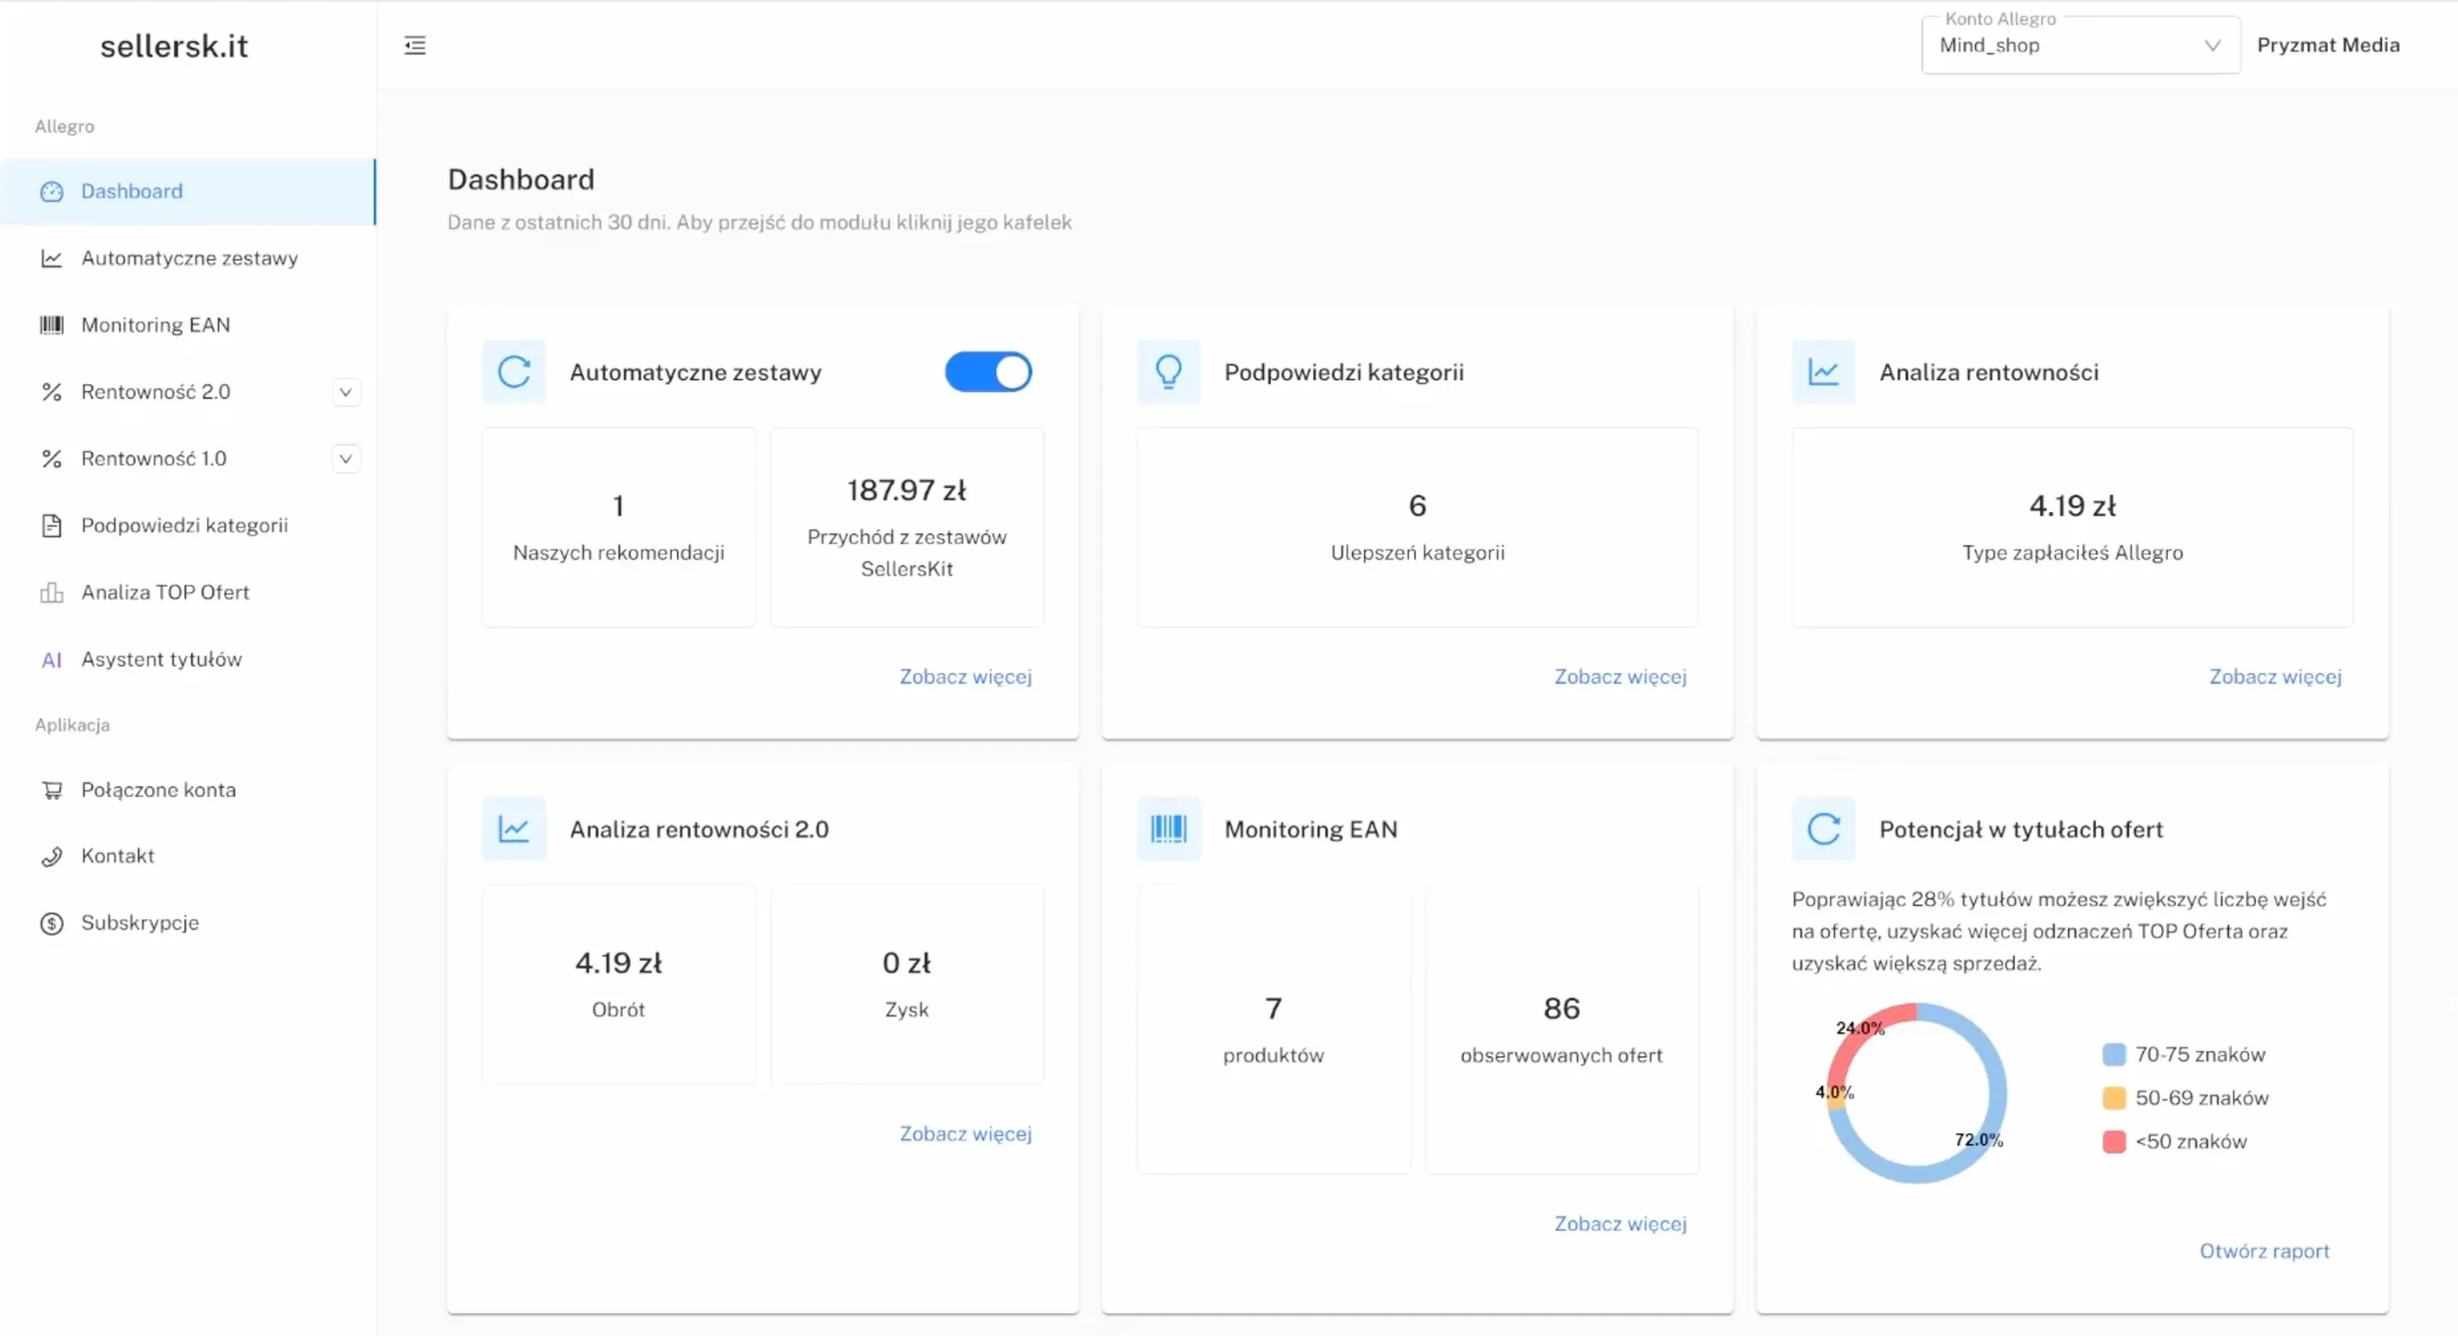Click the Otwórz raport link

2263,1250
